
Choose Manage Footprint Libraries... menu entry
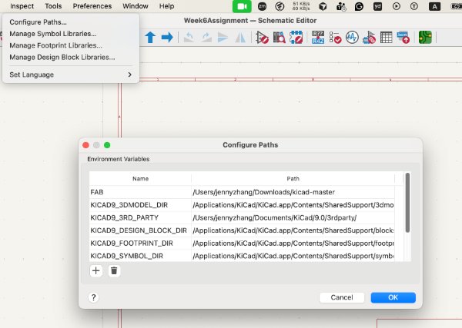(70, 45)
